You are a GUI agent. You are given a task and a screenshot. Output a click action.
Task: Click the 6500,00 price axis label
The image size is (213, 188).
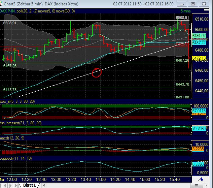click(202, 29)
